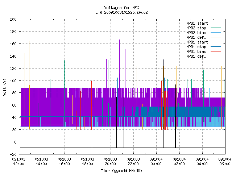Image resolution: width=232 pixels, height=174 pixels.
Task: Click the orange NPD2 defl legend line
Action: 216,37
